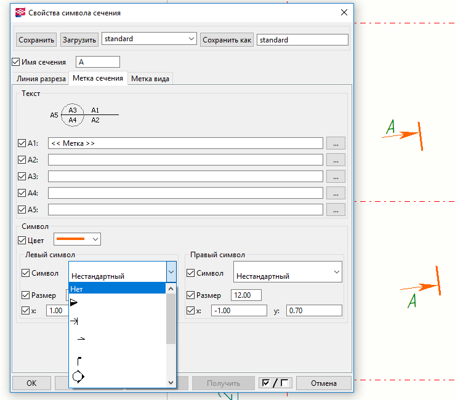This screenshot has width=455, height=400.
Task: Click the check all/uncheck all toggle button
Action: tap(275, 383)
